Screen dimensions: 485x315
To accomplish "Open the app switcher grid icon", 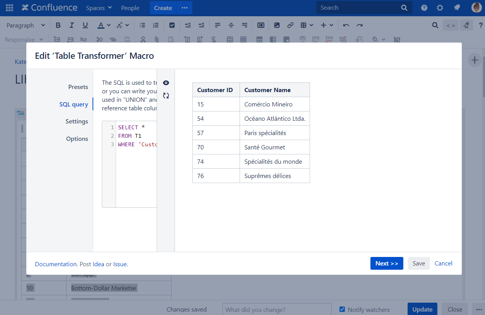I will pyautogui.click(x=10, y=8).
